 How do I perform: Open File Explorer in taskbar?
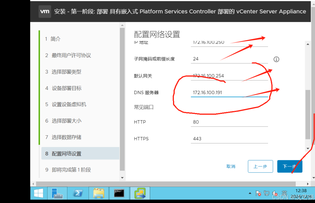pyautogui.click(x=99, y=193)
